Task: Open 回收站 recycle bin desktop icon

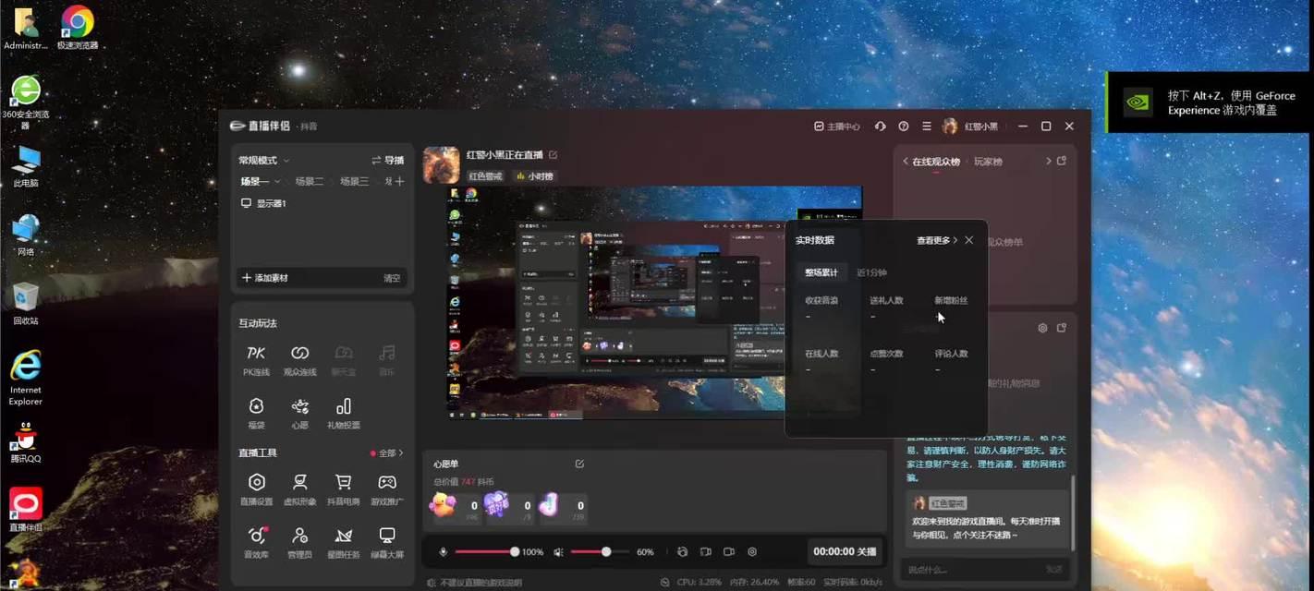Action: [26, 305]
